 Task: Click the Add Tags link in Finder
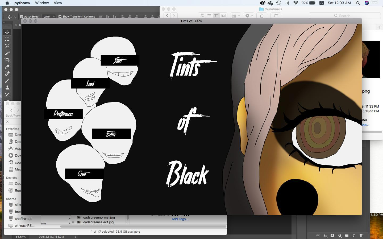[x=180, y=219]
